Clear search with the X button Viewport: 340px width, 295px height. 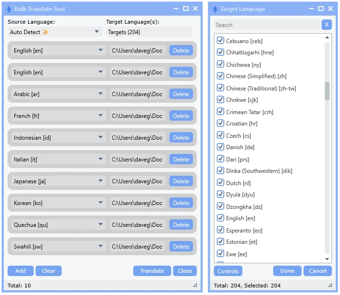click(326, 25)
